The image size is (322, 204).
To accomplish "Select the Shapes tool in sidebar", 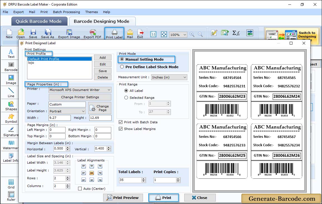I will [11, 106].
